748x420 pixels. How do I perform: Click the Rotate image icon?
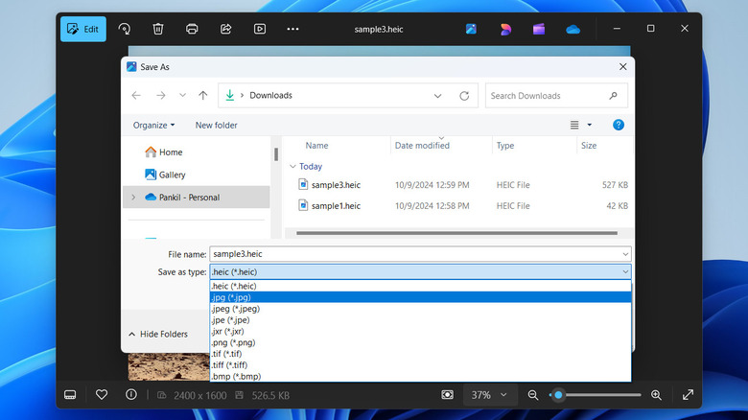point(125,29)
